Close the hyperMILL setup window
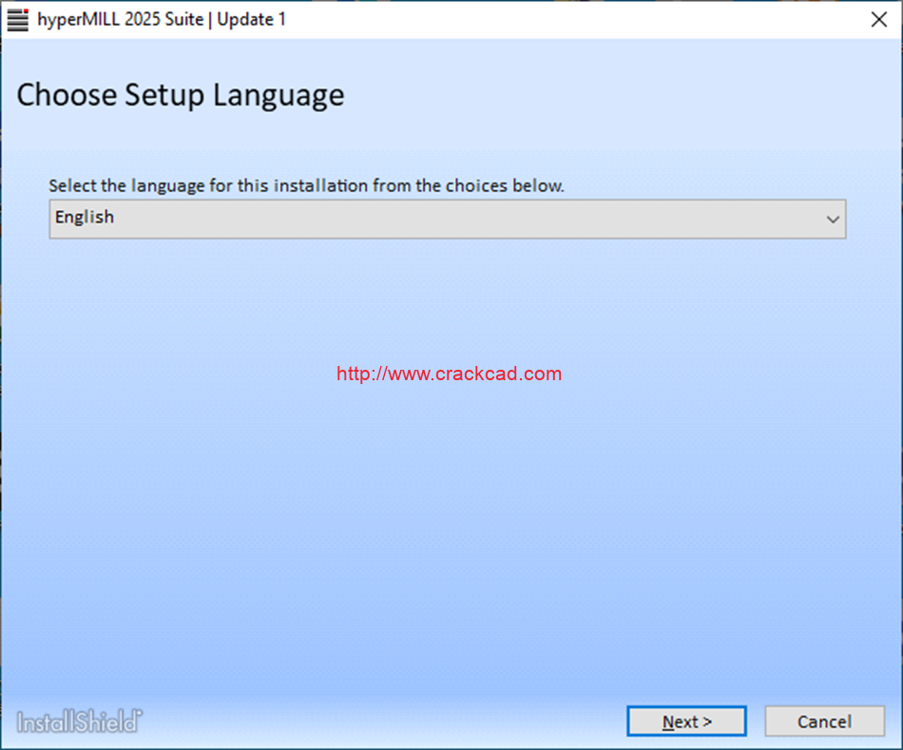 click(879, 19)
